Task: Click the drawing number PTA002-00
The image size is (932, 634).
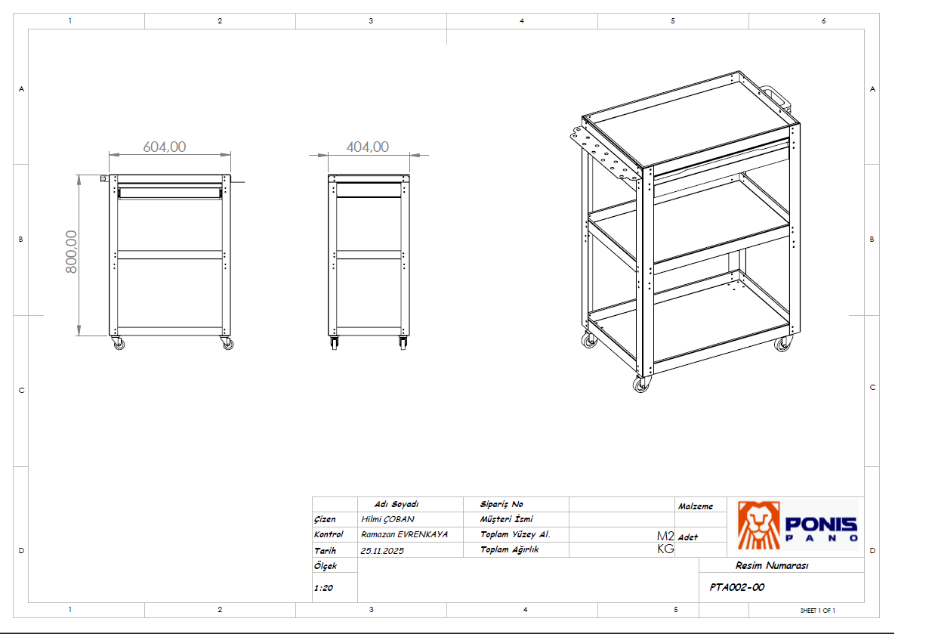Action: point(737,587)
